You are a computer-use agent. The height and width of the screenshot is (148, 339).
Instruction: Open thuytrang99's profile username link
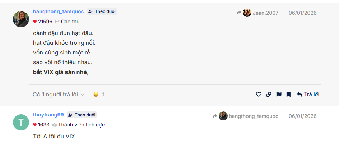48,115
